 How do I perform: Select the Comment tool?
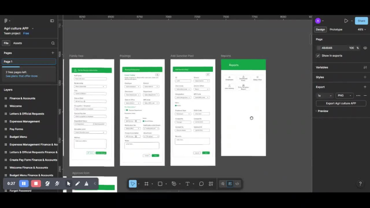(x=201, y=184)
